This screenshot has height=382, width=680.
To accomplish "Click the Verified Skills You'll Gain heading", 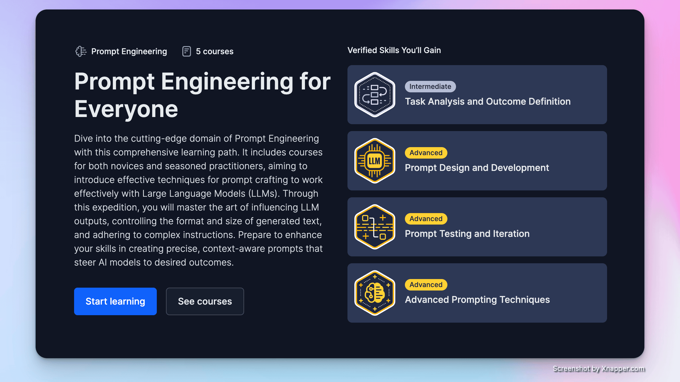I will tap(394, 50).
